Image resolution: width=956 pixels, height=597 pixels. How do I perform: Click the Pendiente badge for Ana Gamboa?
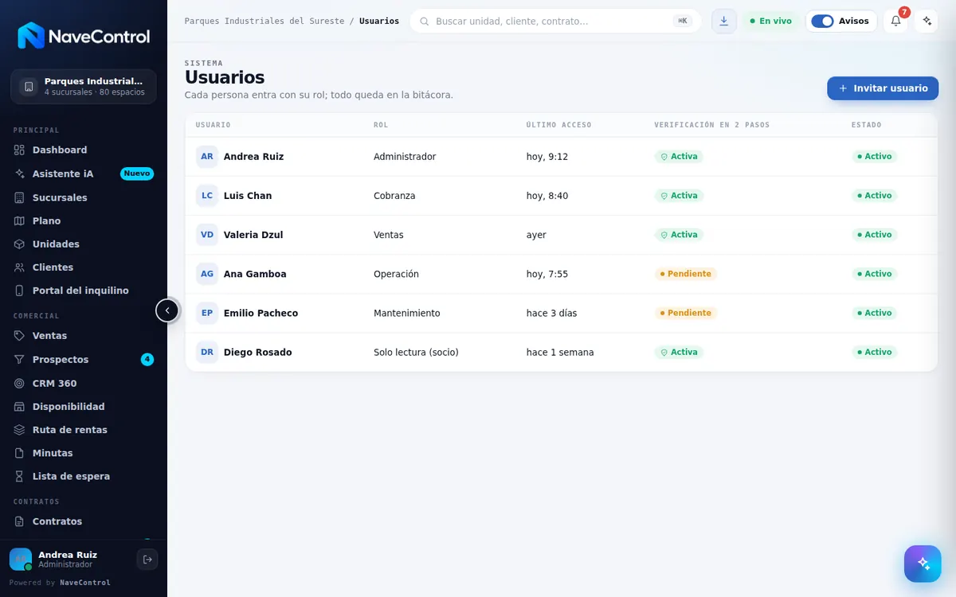pos(686,274)
